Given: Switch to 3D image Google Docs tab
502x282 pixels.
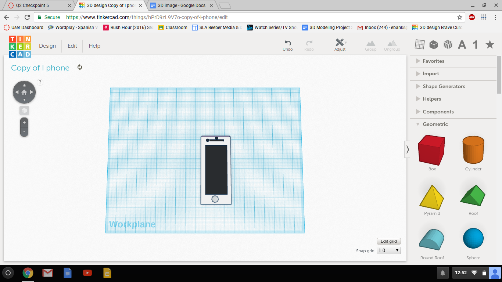Looking at the screenshot, I should point(182,6).
